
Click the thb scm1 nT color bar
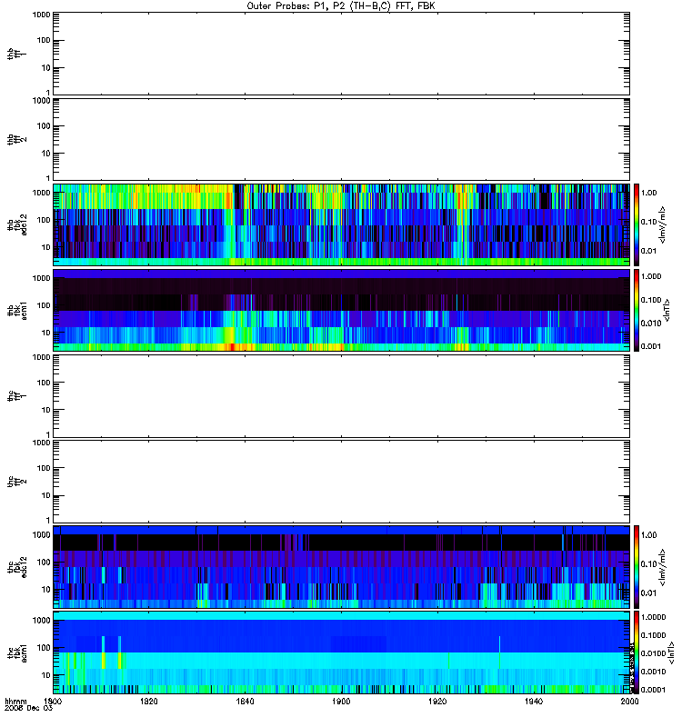click(637, 310)
